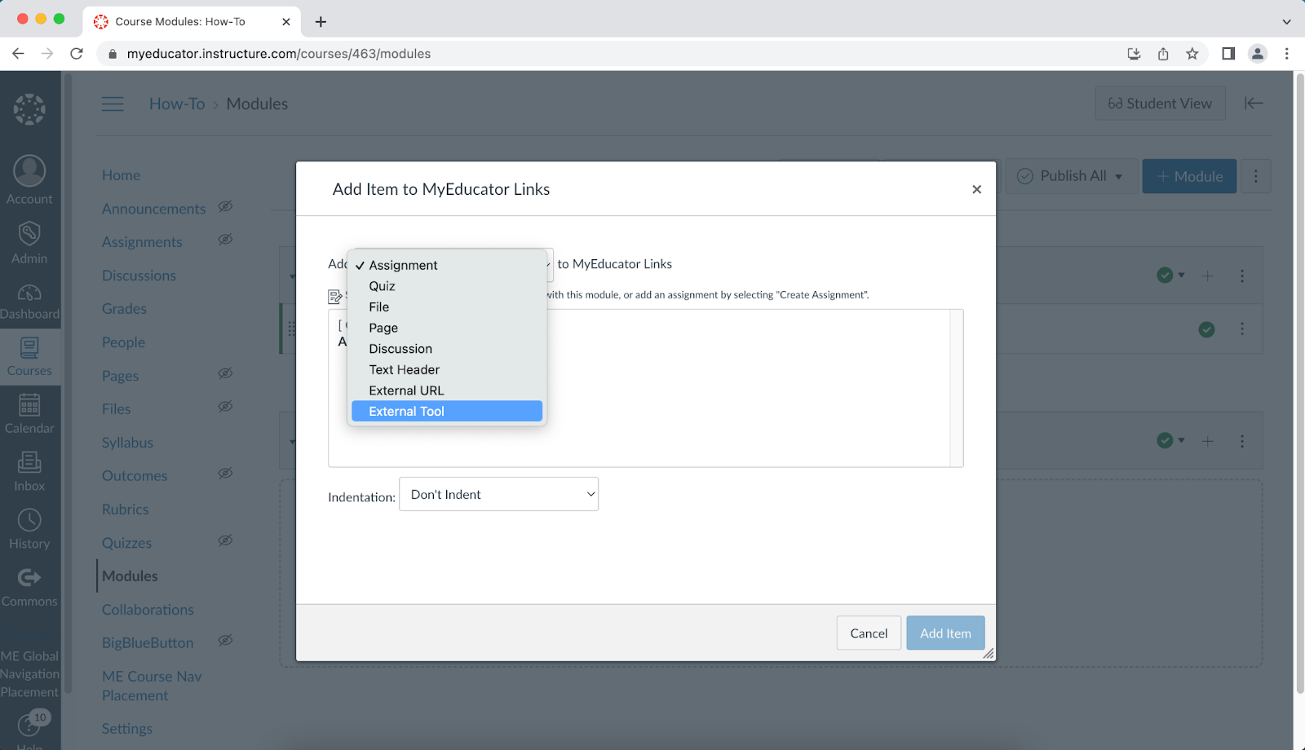Close the Add Item dialog with X
This screenshot has width=1305, height=750.
pyautogui.click(x=976, y=189)
